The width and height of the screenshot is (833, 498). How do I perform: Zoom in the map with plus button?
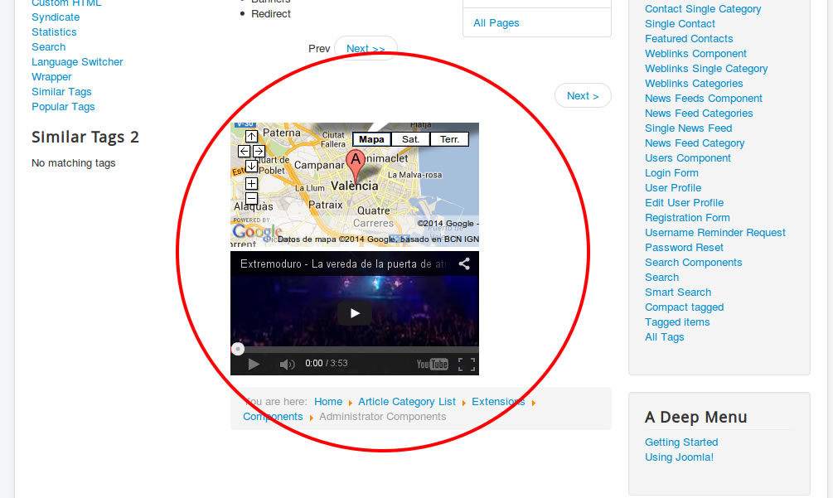click(x=251, y=183)
